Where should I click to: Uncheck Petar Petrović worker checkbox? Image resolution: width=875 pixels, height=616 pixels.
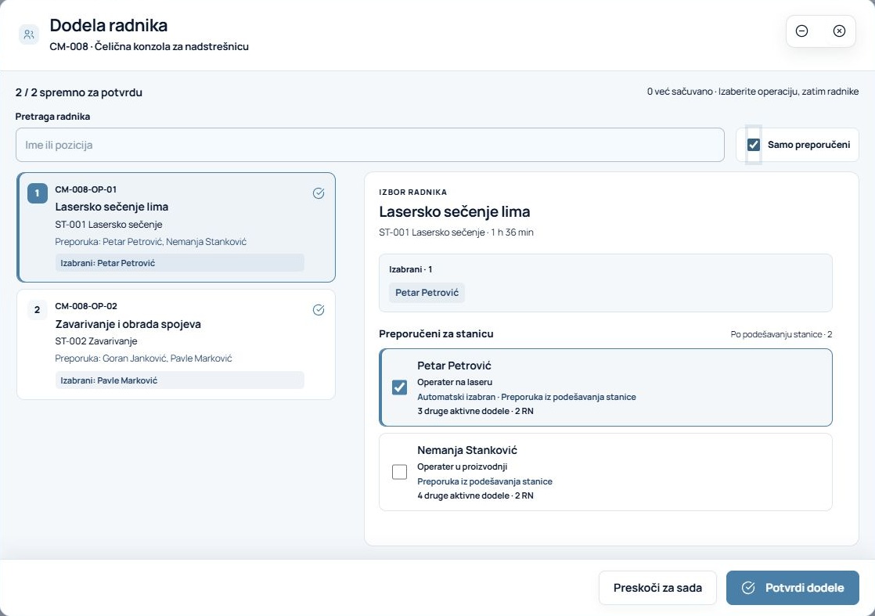coord(400,387)
